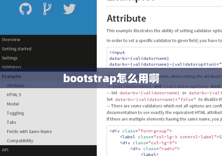Click code '<div class="col-lg-5">'
The image size is (222, 156).
[148, 143]
